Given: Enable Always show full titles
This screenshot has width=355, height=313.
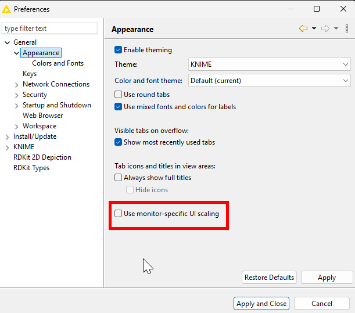Looking at the screenshot, I should pyautogui.click(x=119, y=178).
